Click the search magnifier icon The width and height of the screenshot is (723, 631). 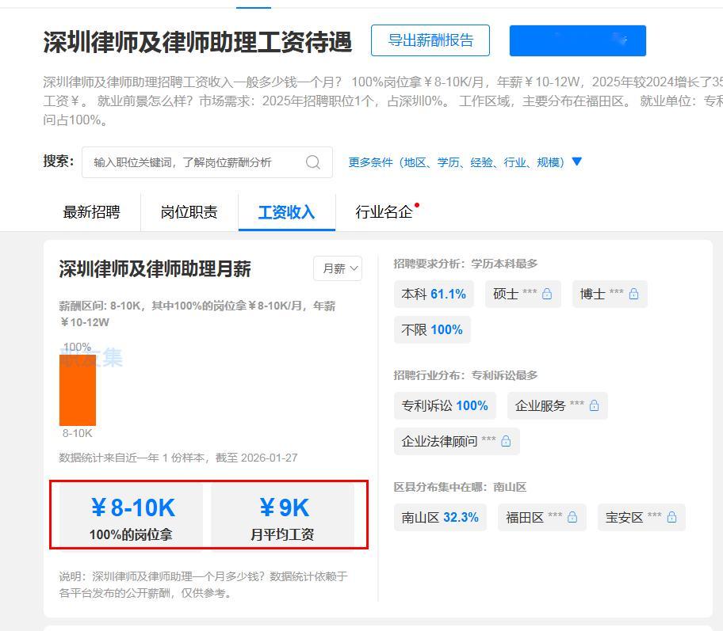312,162
